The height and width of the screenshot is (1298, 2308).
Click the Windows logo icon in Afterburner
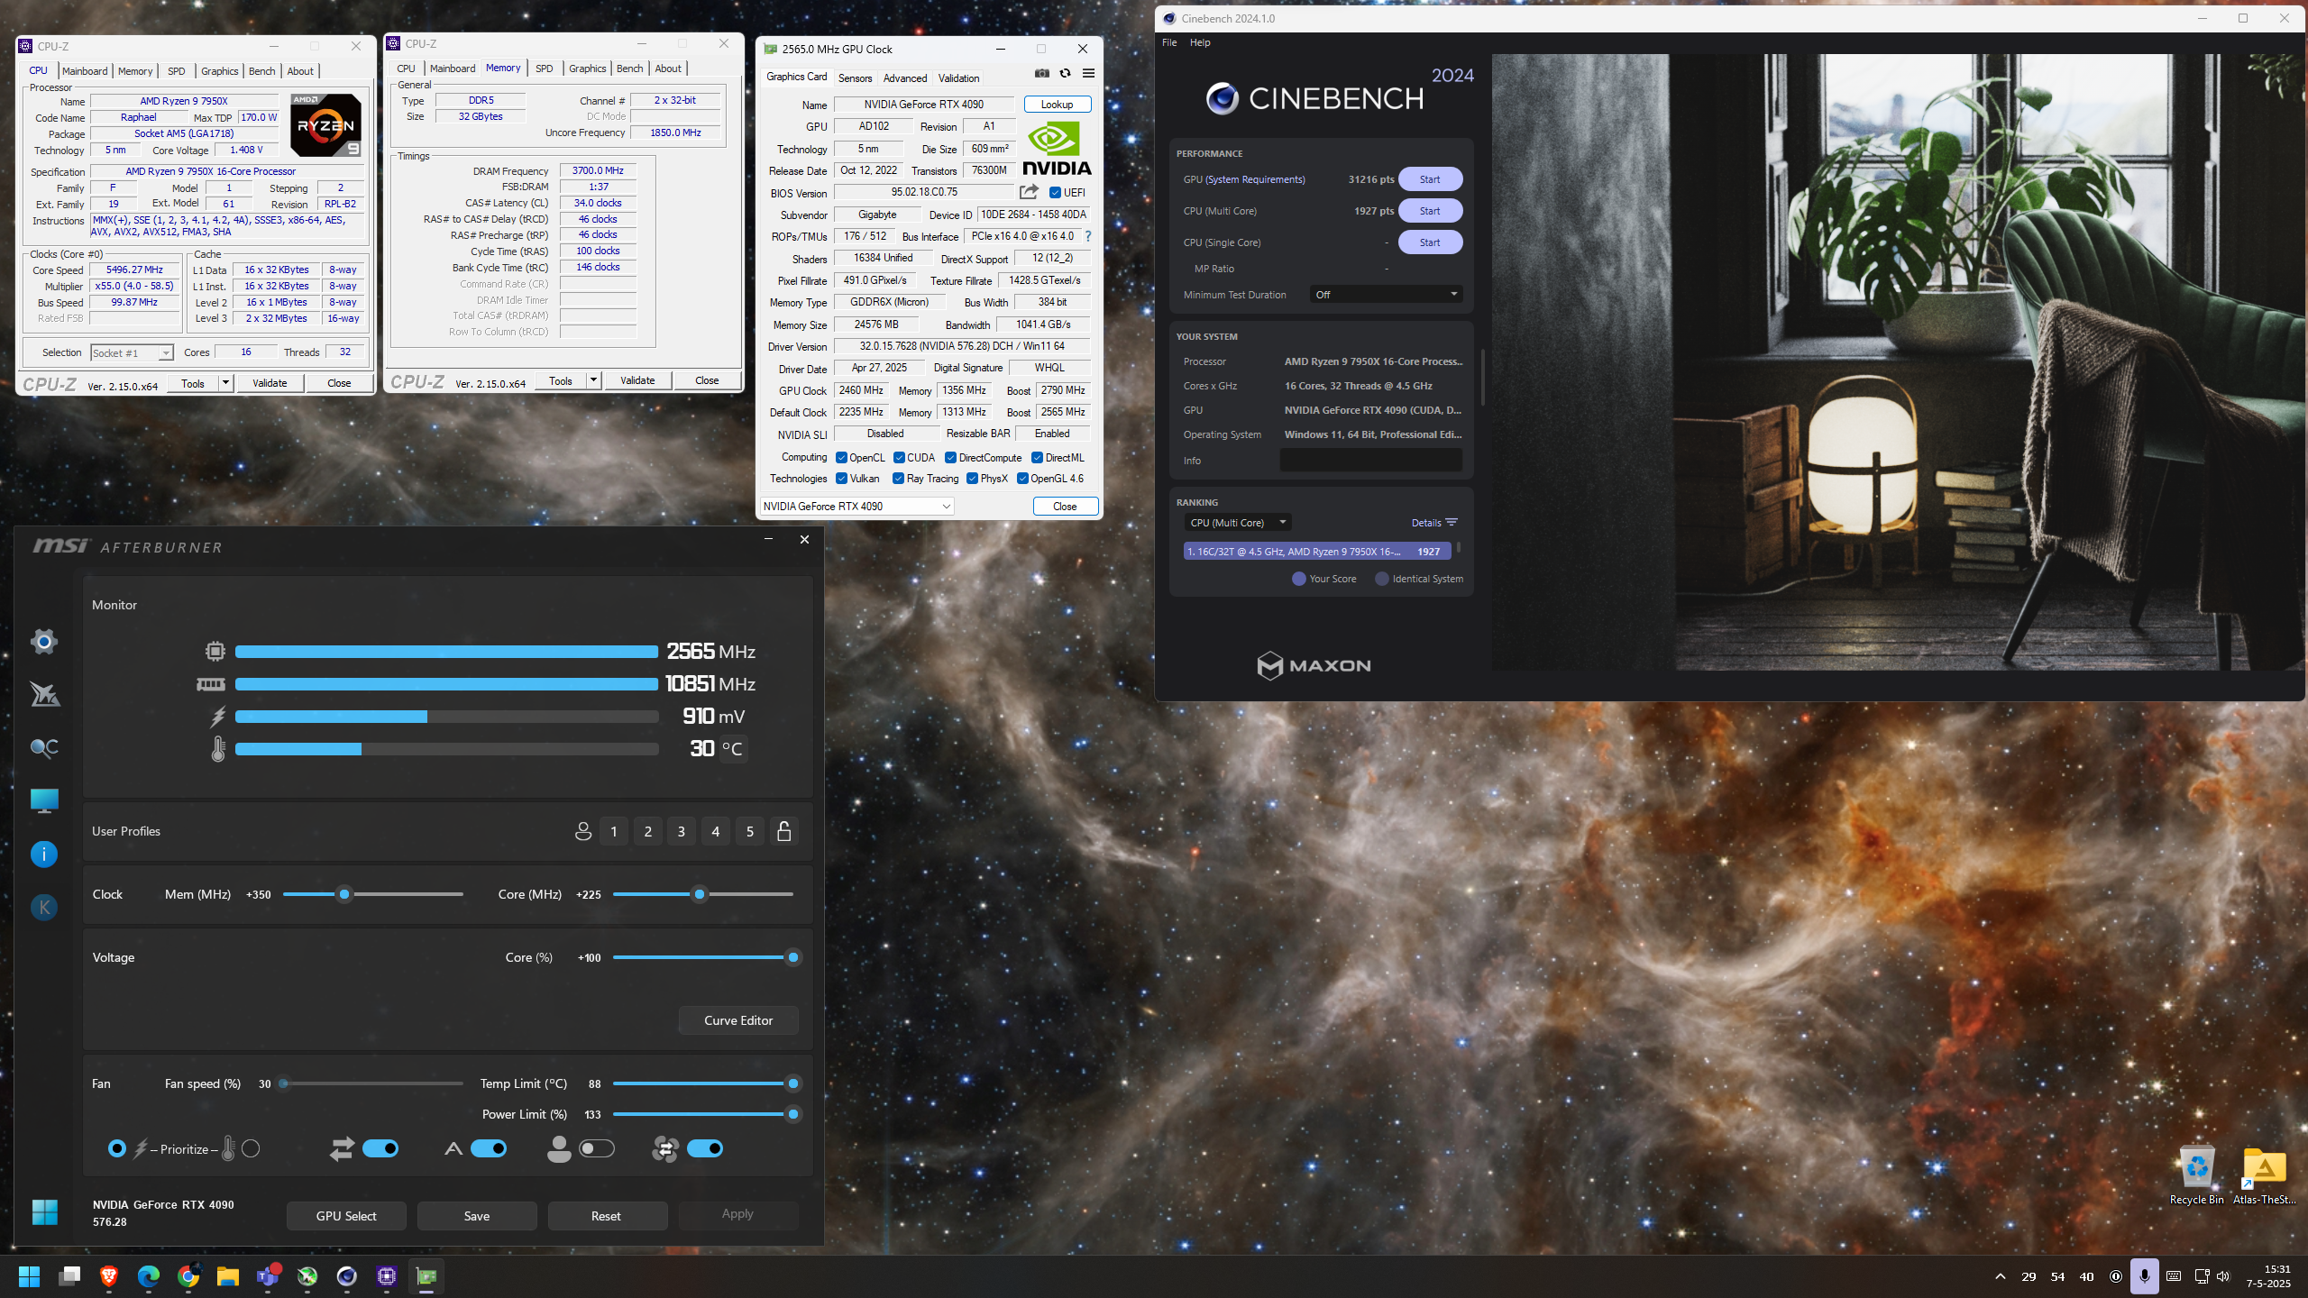pos(44,1212)
